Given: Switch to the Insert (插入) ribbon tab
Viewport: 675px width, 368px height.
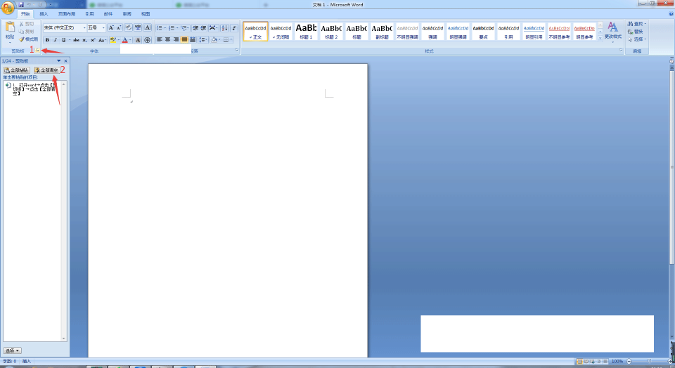Looking at the screenshot, I should click(x=44, y=14).
